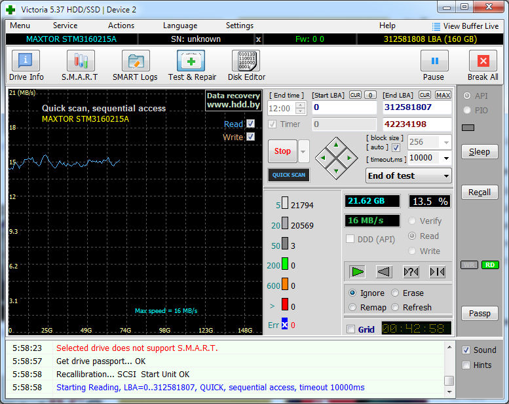Image resolution: width=509 pixels, height=404 pixels.
Task: Click the Start LBA input field
Action: [344, 107]
